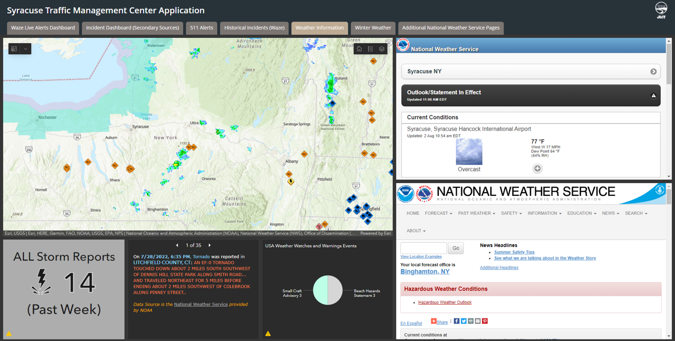Click the orange report marker near Ithaca
The width and height of the screenshot is (675, 341).
tap(115, 166)
